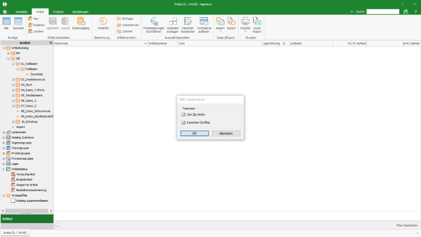The height and width of the screenshot is (237, 421).
Task: Click Löschen in Artikel bearbeiten group
Action: (36, 31)
